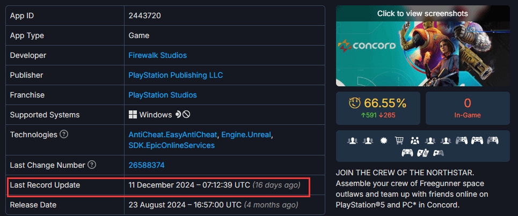
Task: Open the SDK.EpicOnlineServices technology link
Action: tap(171, 145)
